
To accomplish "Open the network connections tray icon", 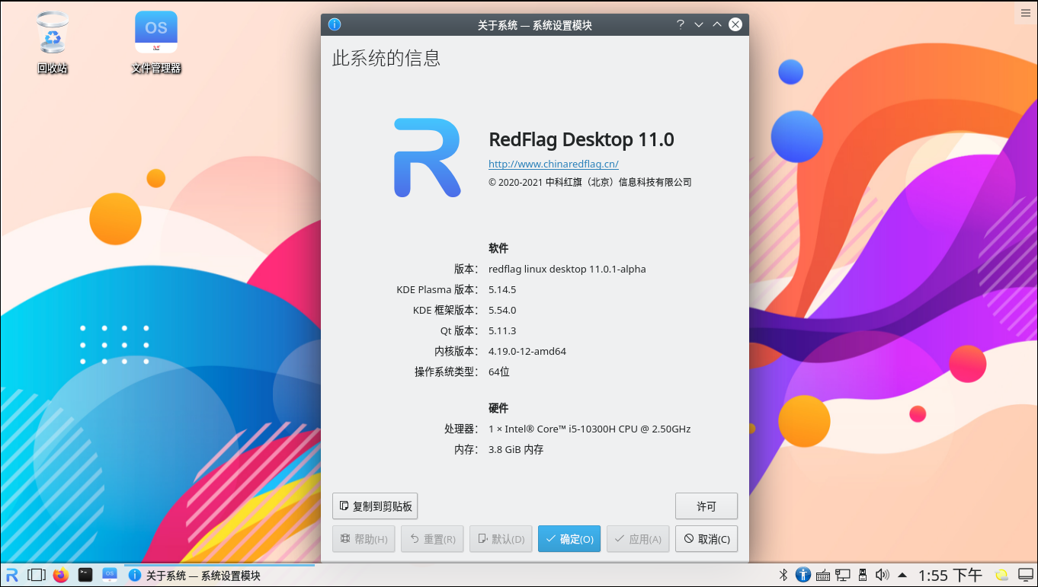I will 843,575.
